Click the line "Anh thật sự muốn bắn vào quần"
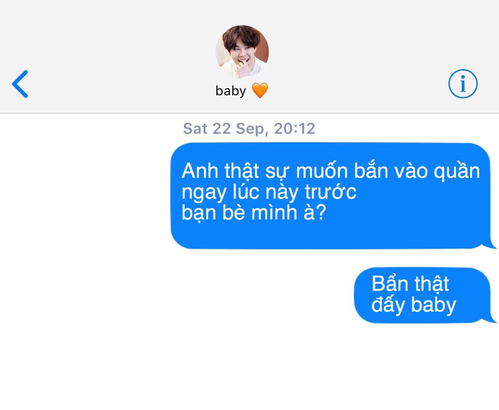The image size is (499, 410). pos(330,172)
